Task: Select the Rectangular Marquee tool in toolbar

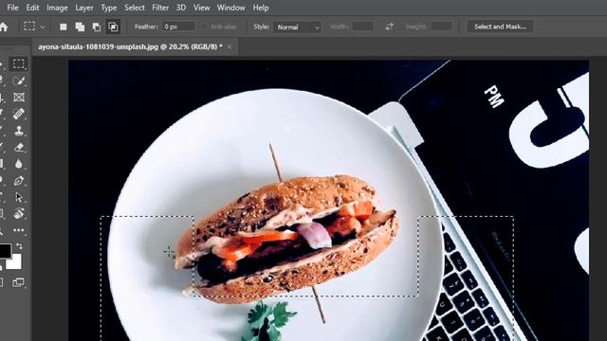Action: click(x=19, y=63)
